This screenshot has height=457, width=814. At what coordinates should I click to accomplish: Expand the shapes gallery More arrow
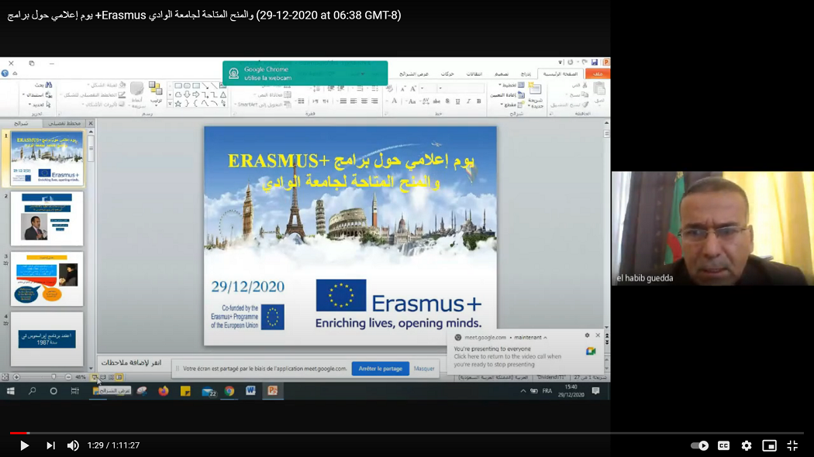pos(171,105)
